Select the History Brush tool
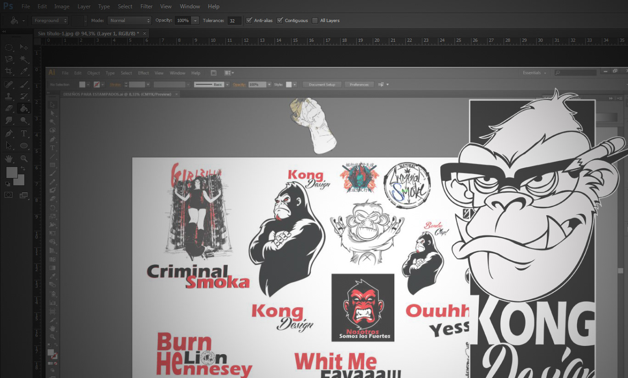The height and width of the screenshot is (378, 628). pyautogui.click(x=24, y=96)
